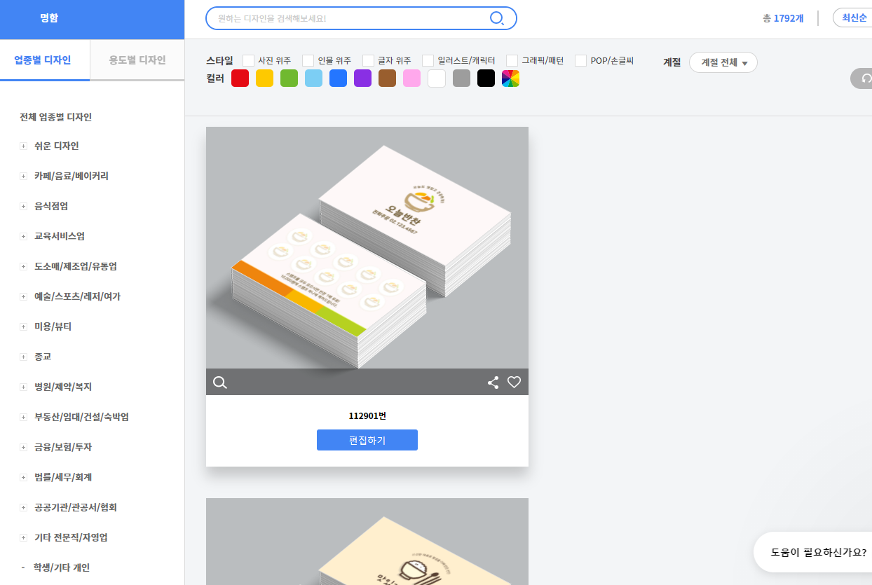Collapse the 학생/기타 개인 category

23,567
